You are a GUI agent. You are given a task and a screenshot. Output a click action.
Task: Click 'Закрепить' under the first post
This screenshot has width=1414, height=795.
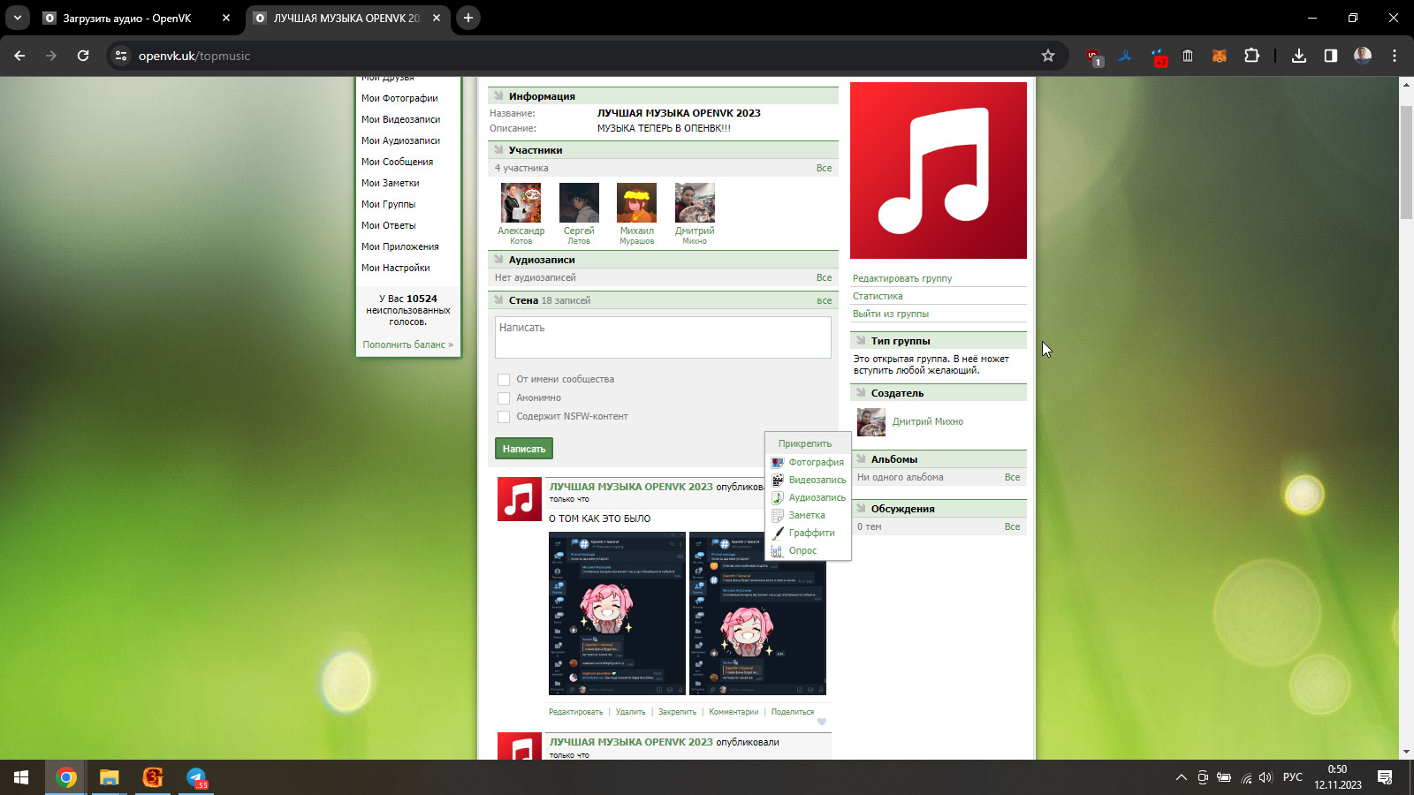tap(677, 712)
